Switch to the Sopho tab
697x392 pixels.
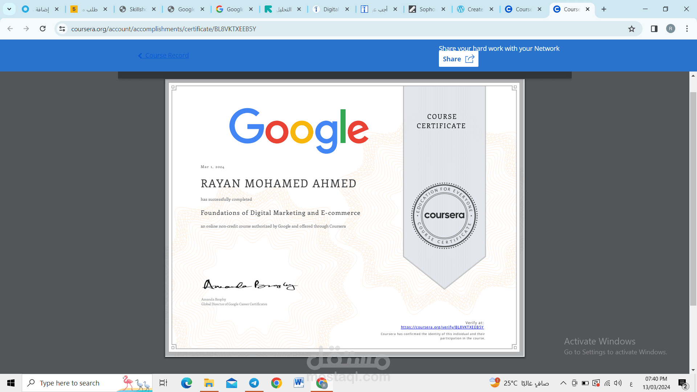pos(427,9)
